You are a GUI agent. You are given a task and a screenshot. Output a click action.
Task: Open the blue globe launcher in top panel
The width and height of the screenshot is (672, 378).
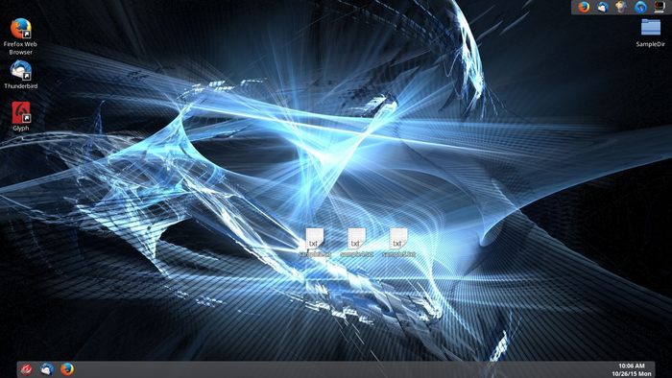pos(640,7)
